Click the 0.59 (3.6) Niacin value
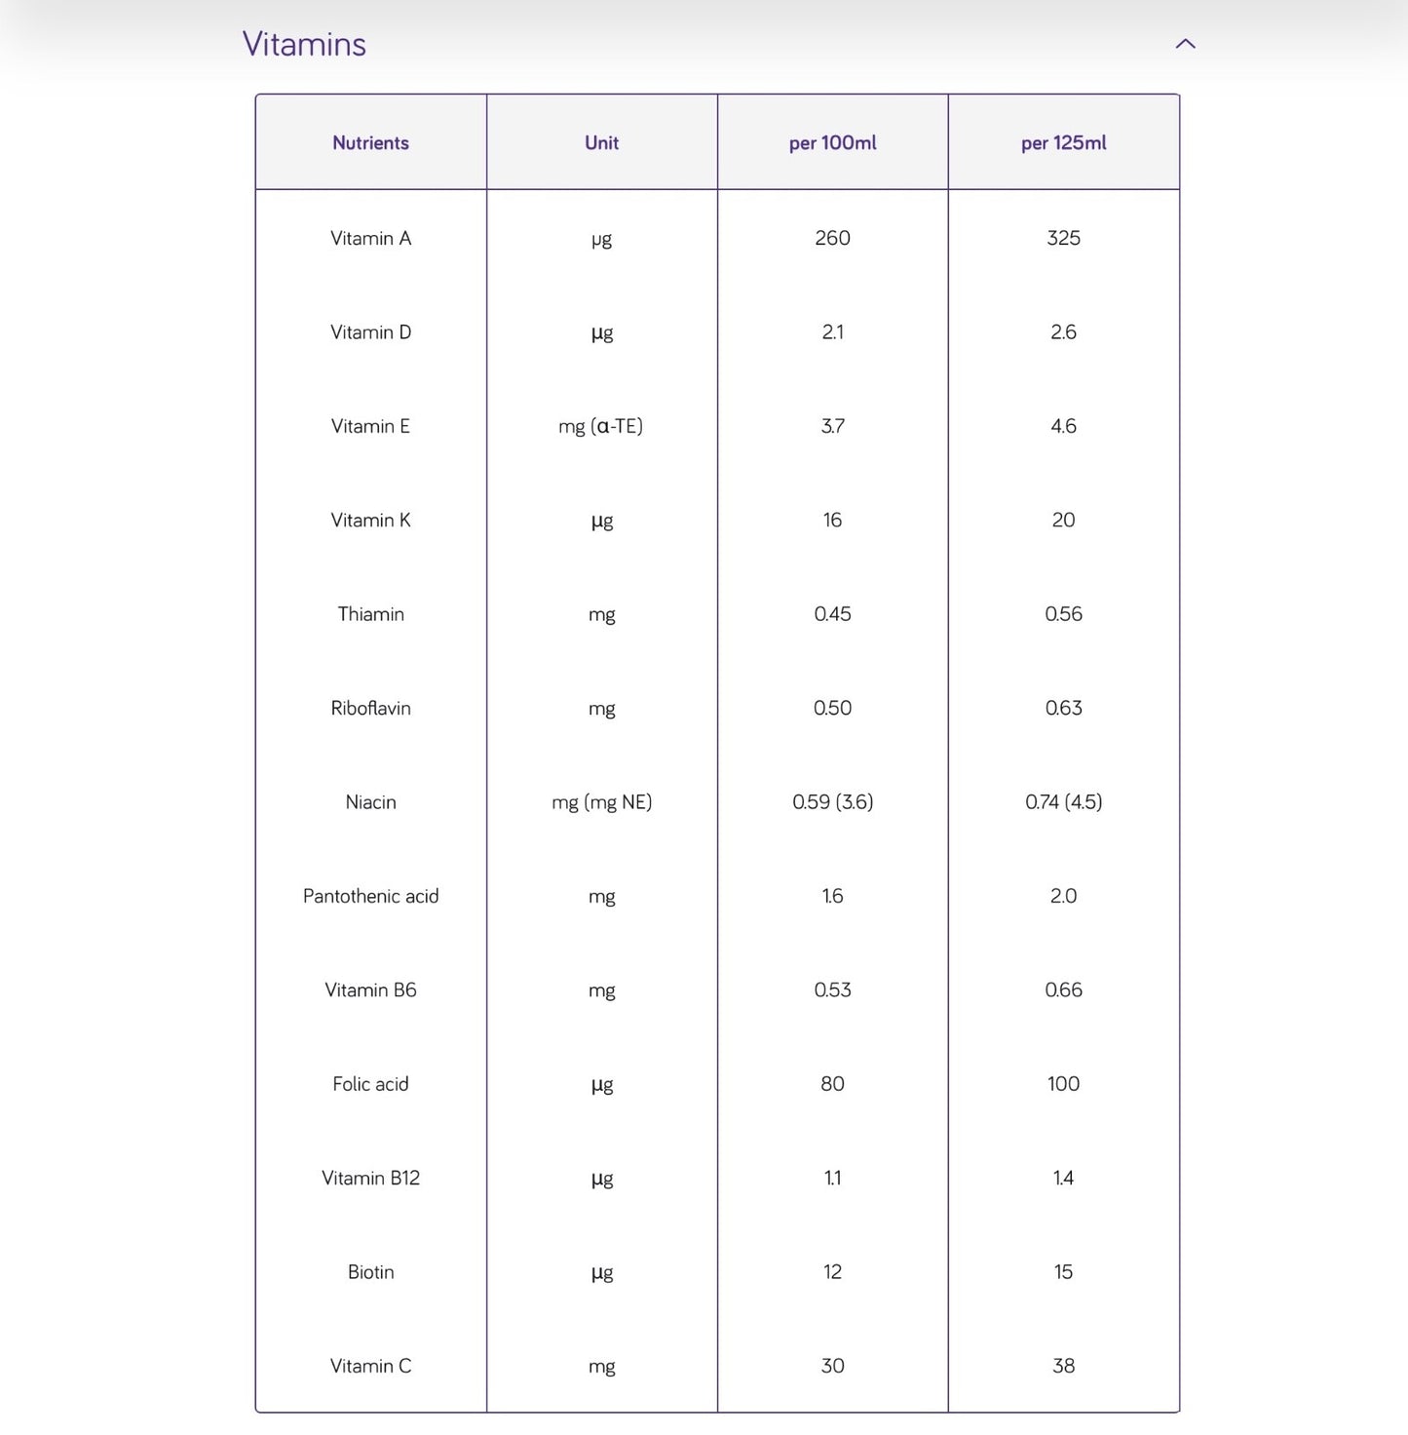Image resolution: width=1408 pixels, height=1435 pixels. (x=832, y=802)
